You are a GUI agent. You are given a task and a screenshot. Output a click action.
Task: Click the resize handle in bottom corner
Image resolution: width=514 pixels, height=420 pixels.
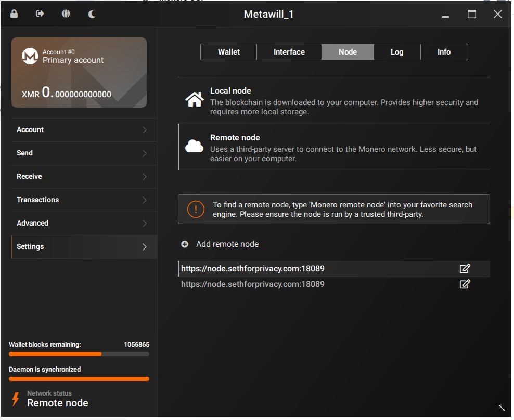[502, 408]
